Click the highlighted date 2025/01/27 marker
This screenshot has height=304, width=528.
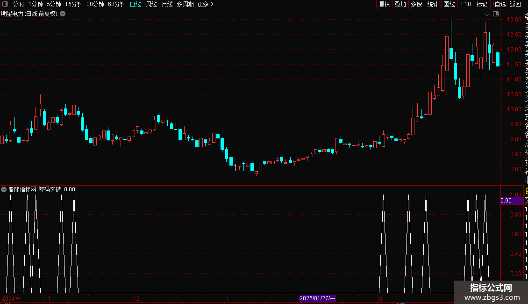317,298
